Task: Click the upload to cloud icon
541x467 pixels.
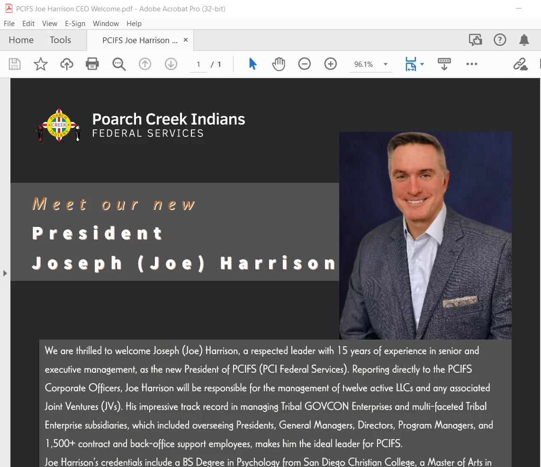Action: coord(67,64)
